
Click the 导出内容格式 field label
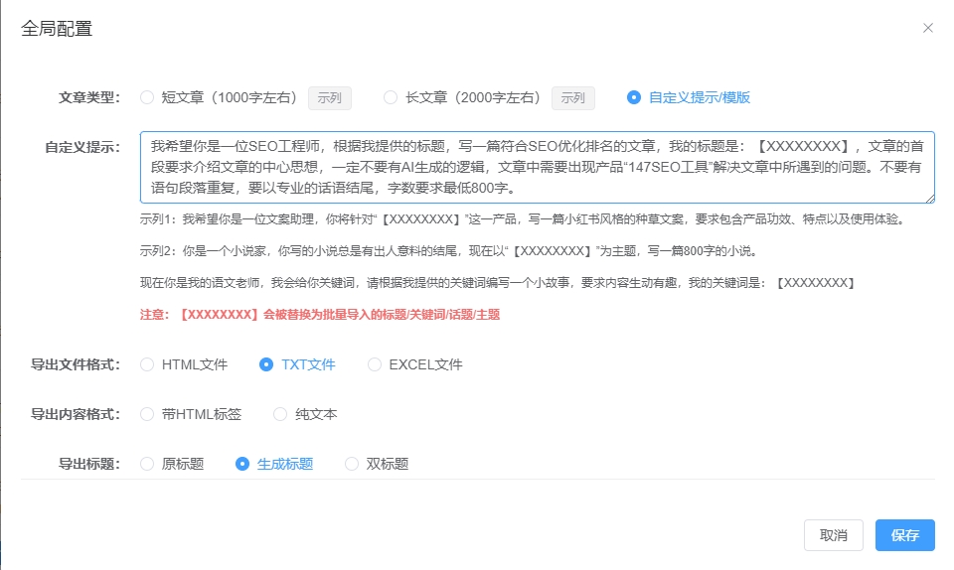(77, 414)
